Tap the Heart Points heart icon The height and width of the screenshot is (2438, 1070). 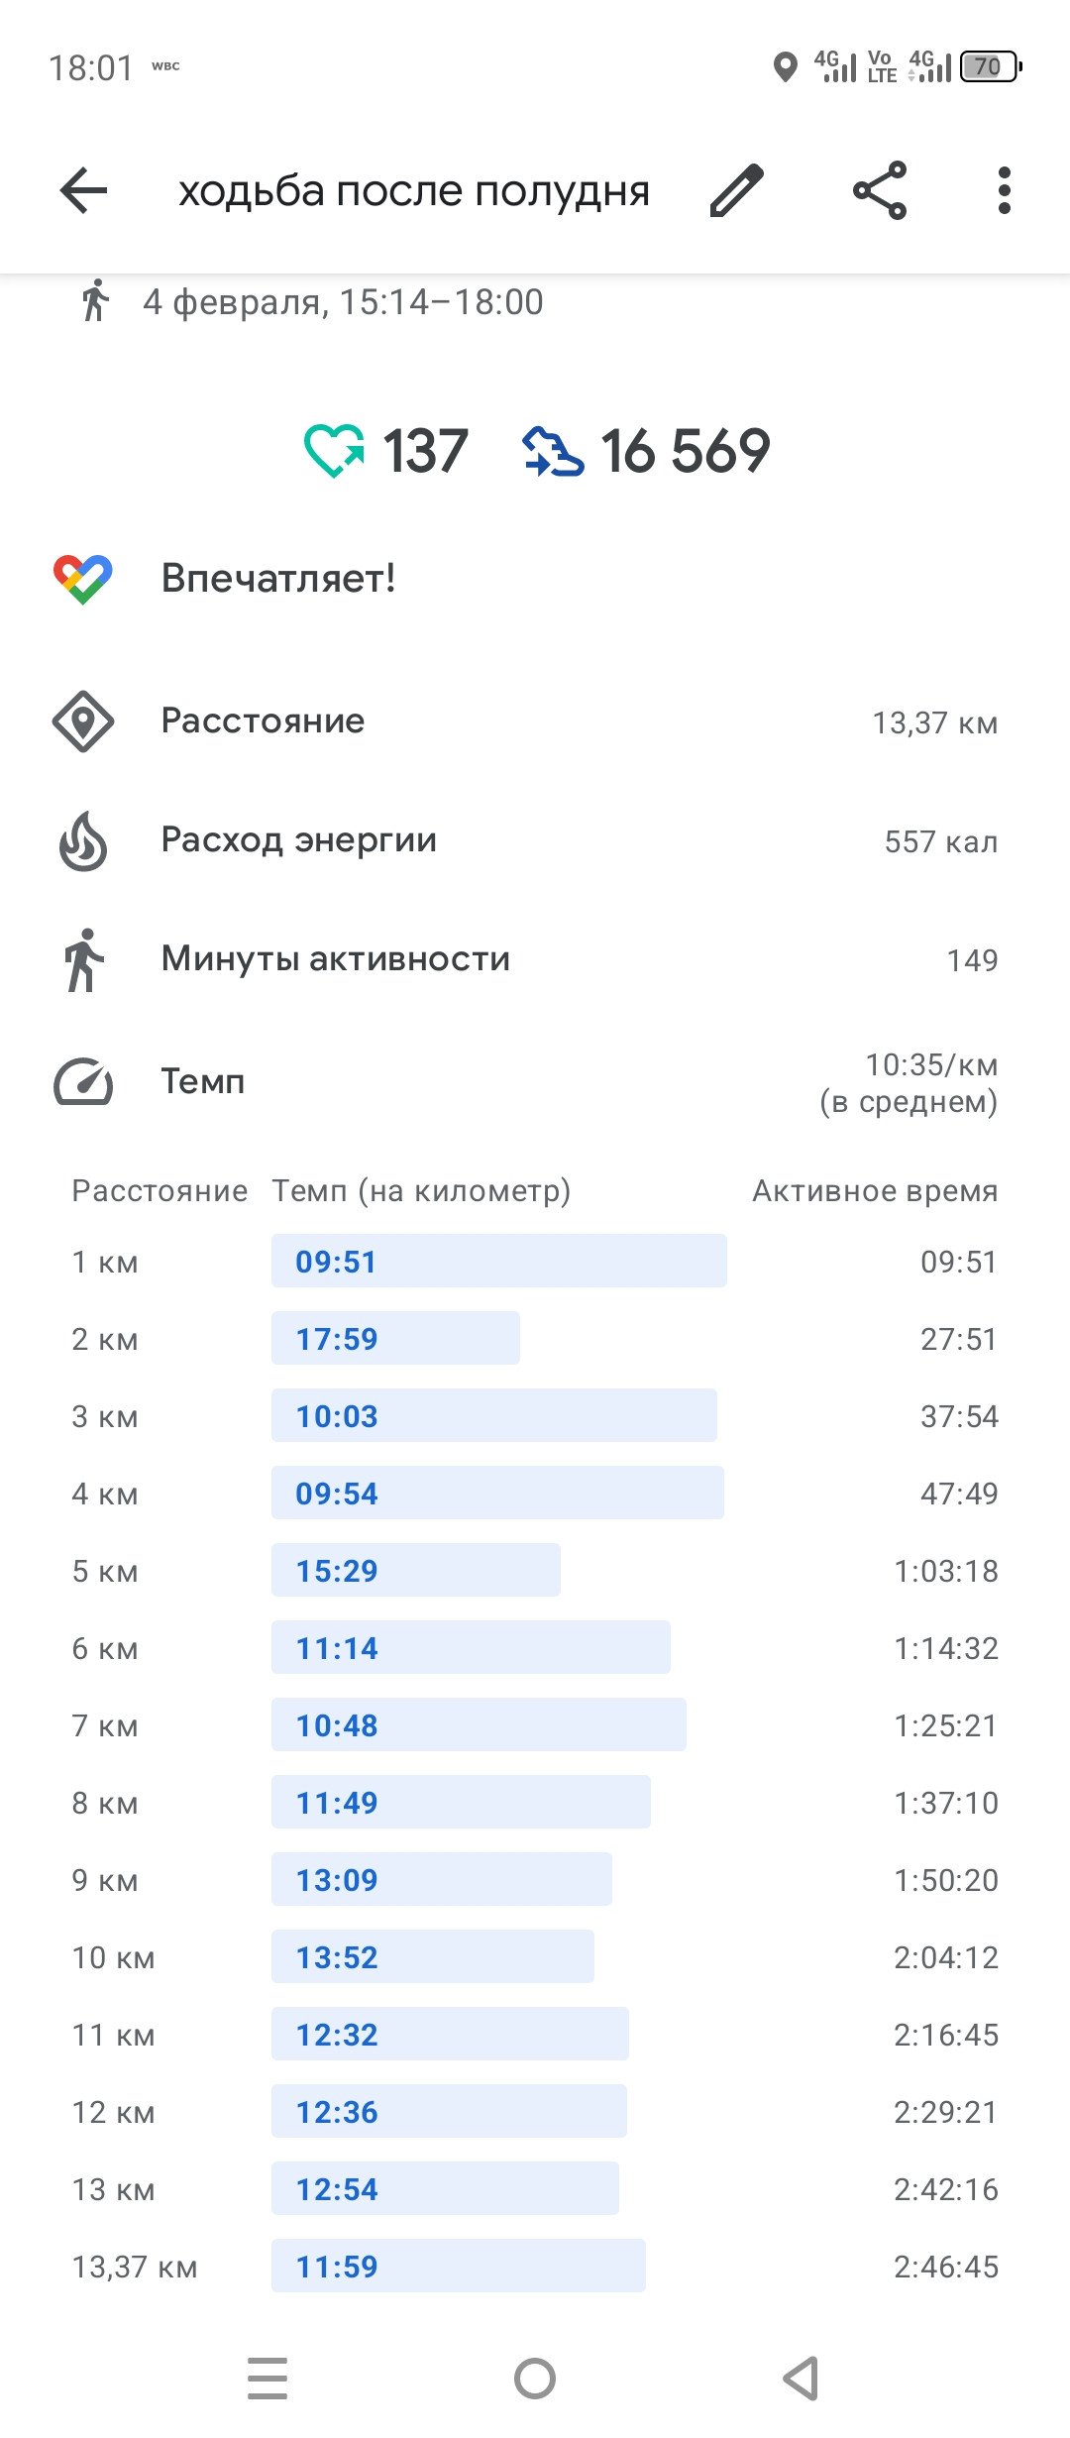point(334,451)
